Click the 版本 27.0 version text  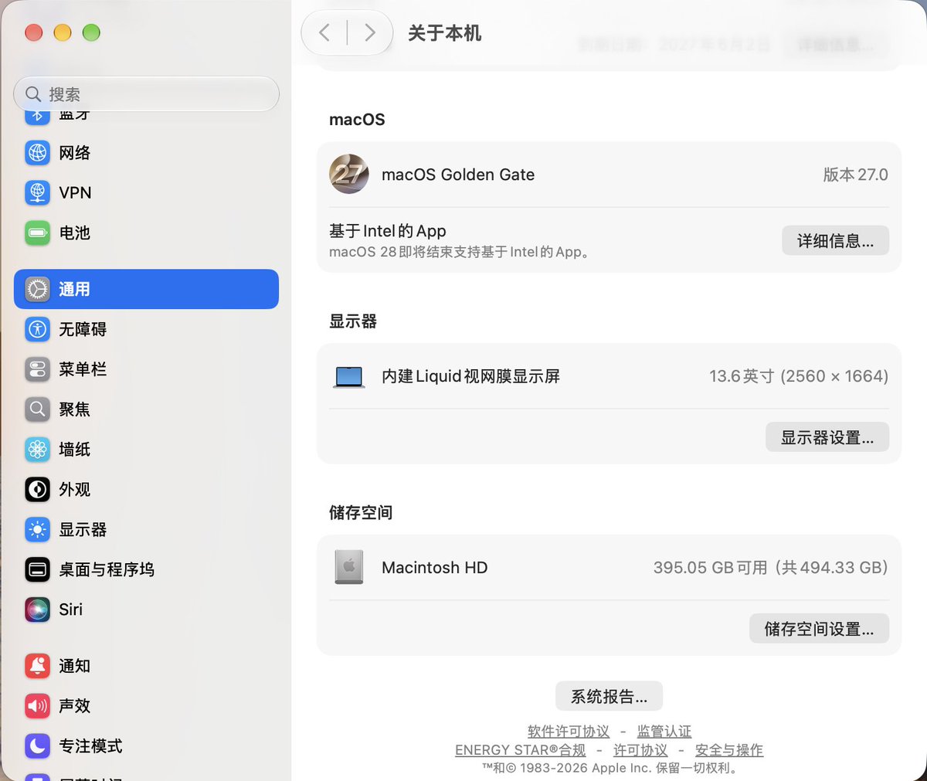pos(856,175)
